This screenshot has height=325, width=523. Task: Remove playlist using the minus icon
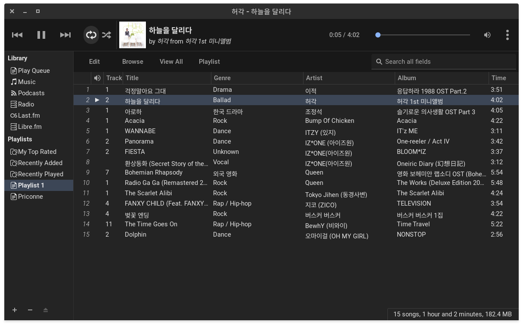tap(30, 310)
